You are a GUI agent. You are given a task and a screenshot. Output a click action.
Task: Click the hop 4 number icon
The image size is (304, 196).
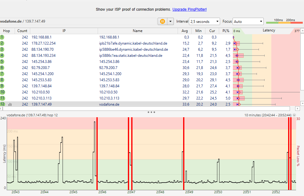[2, 55]
